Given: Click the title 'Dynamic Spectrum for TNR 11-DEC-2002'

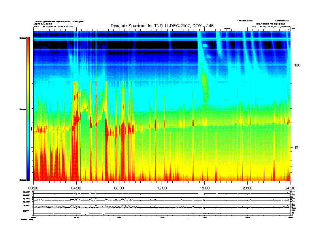Looking at the screenshot, I should pyautogui.click(x=151, y=26).
